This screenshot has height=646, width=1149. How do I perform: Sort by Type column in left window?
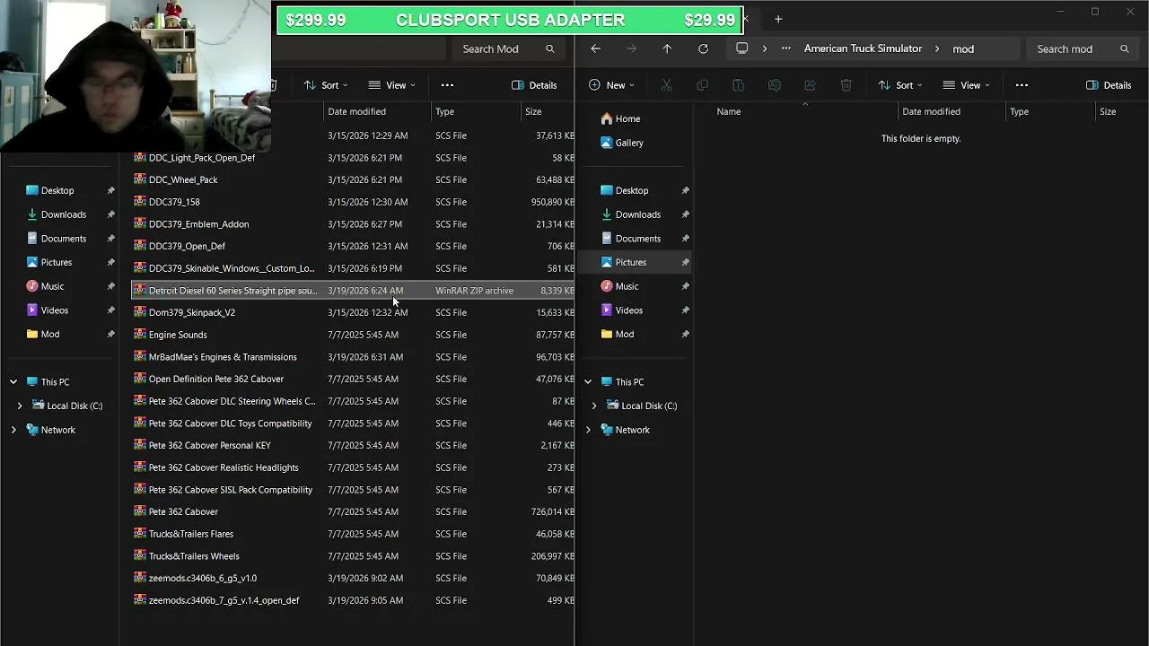[444, 111]
